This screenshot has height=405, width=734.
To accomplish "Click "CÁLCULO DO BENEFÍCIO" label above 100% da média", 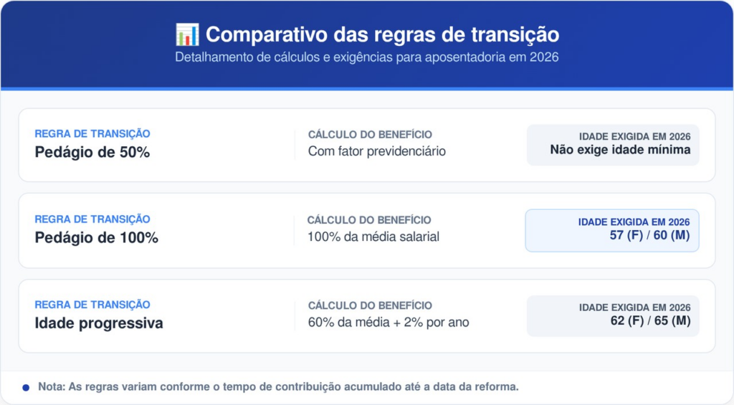I will pos(369,220).
